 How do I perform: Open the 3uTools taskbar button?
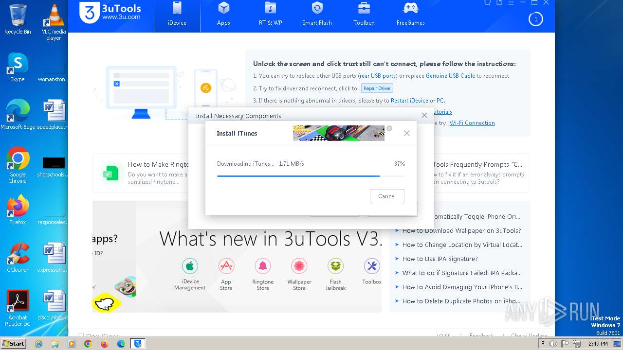pyautogui.click(x=138, y=344)
